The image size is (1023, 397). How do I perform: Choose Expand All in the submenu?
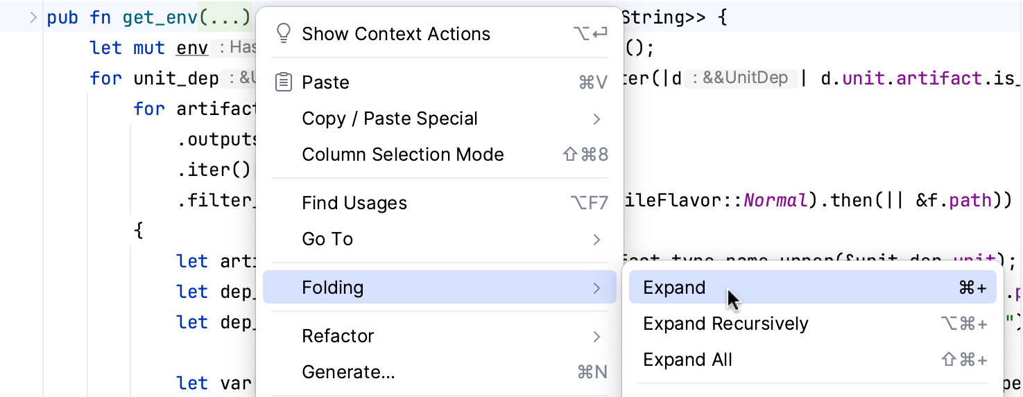pyautogui.click(x=687, y=360)
